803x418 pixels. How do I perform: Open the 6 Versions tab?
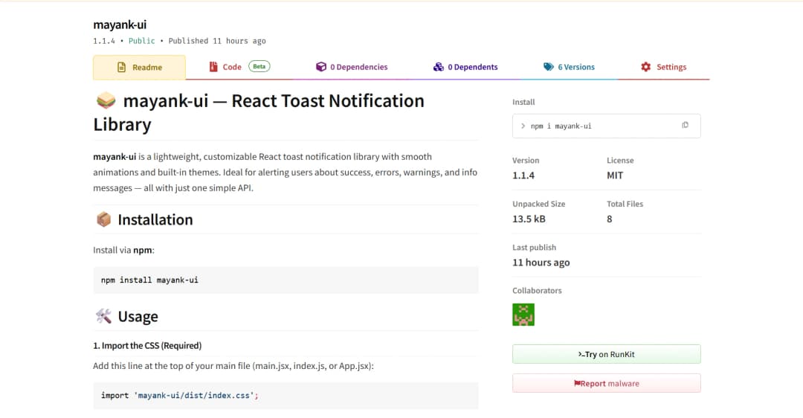click(x=569, y=67)
